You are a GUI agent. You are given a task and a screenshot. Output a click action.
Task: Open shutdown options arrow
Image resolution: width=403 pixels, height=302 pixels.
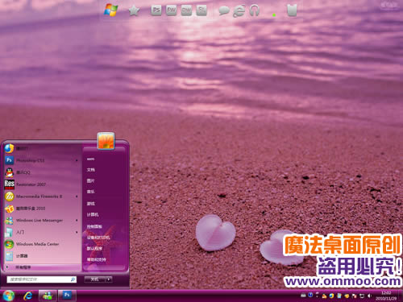click(109, 279)
